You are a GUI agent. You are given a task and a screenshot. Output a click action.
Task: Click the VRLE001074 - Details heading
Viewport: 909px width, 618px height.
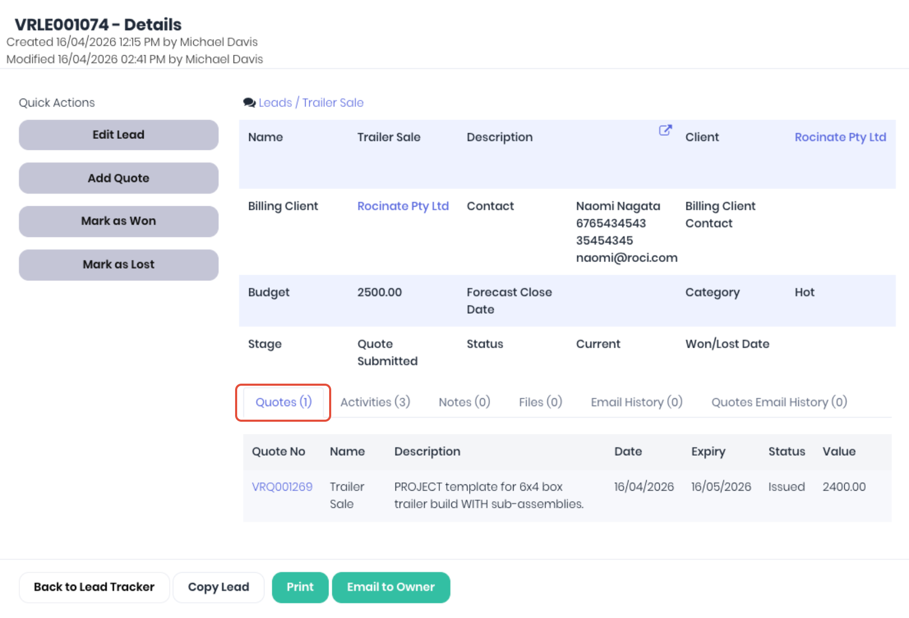point(98,25)
